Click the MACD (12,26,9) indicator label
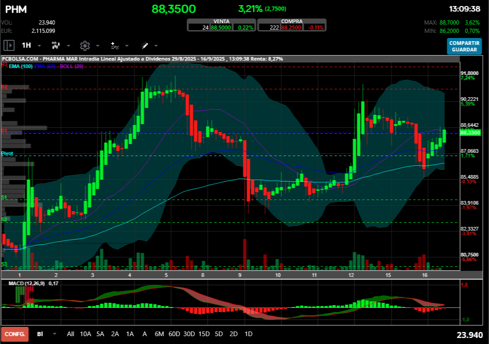The image size is (489, 344). (x=26, y=283)
